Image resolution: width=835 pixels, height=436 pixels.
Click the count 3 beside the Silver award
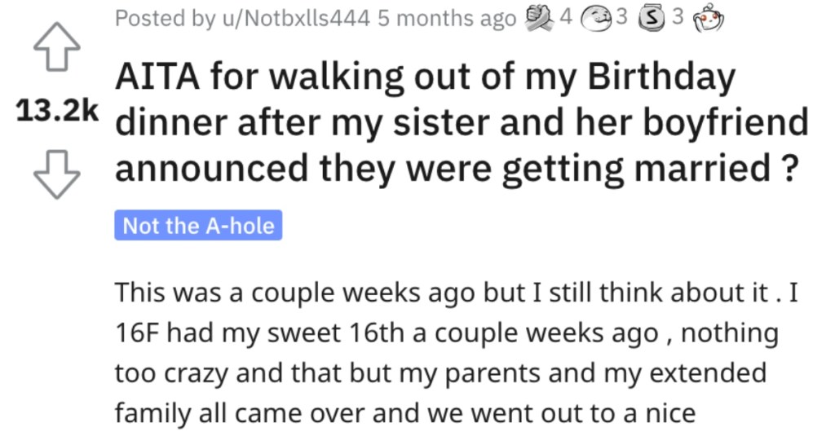[677, 18]
